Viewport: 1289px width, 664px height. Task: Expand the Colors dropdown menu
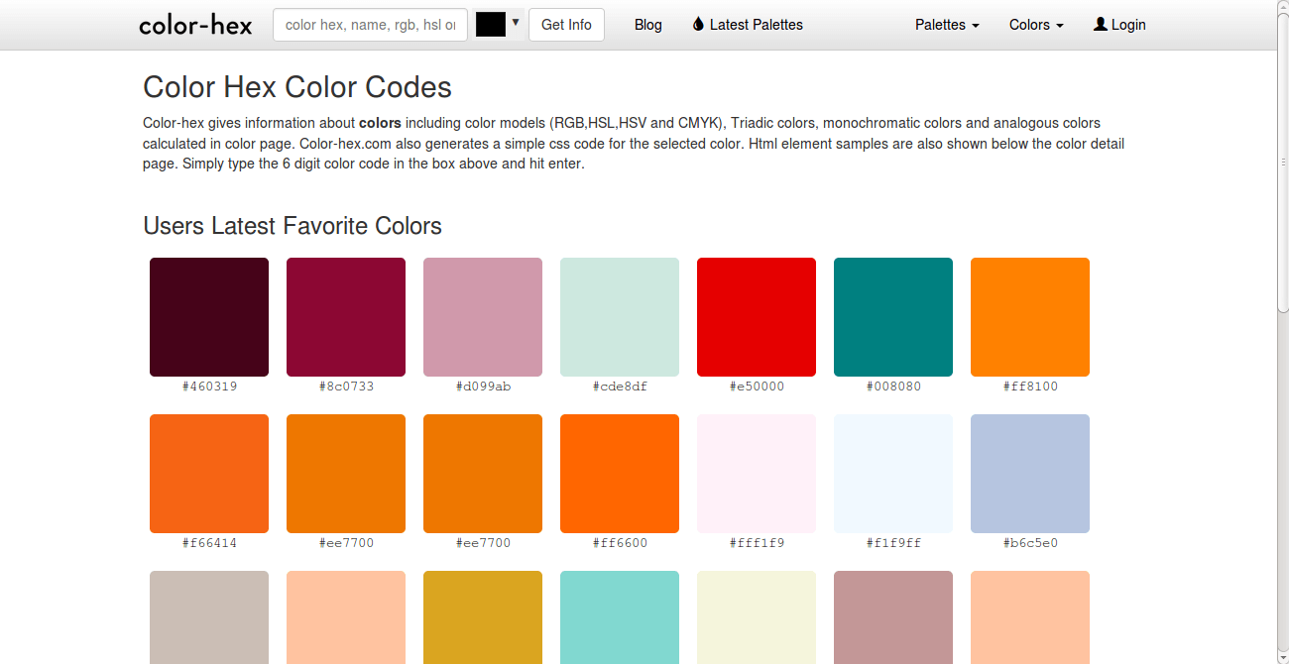tap(1036, 25)
